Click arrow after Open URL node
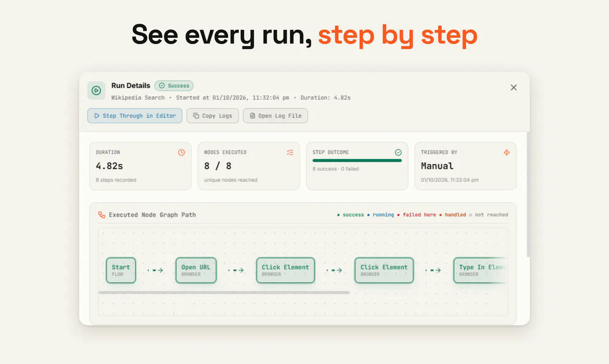 click(235, 270)
